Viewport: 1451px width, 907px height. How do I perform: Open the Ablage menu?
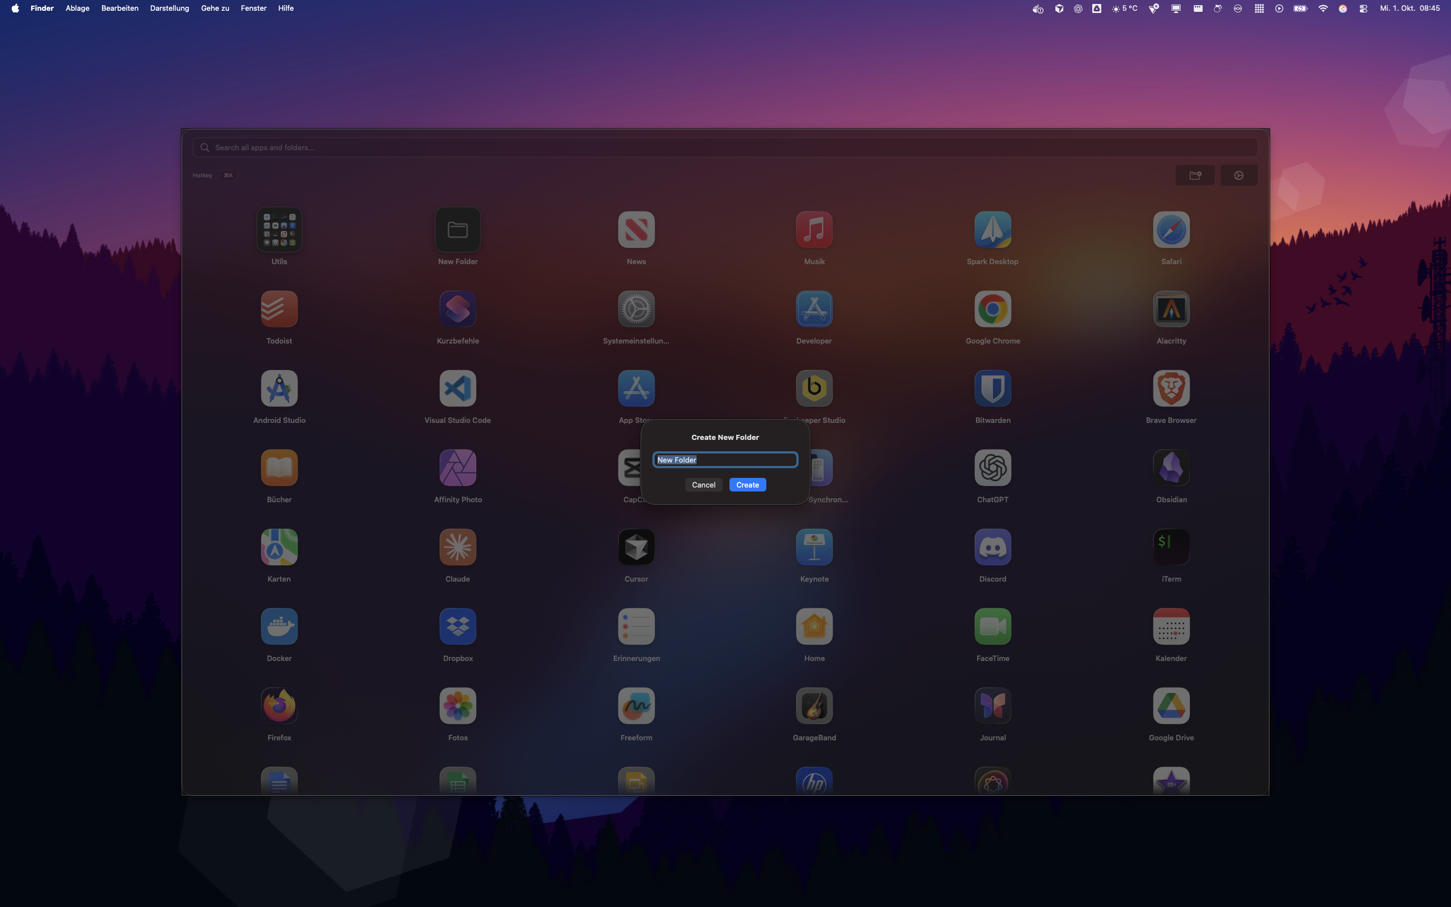click(x=77, y=9)
